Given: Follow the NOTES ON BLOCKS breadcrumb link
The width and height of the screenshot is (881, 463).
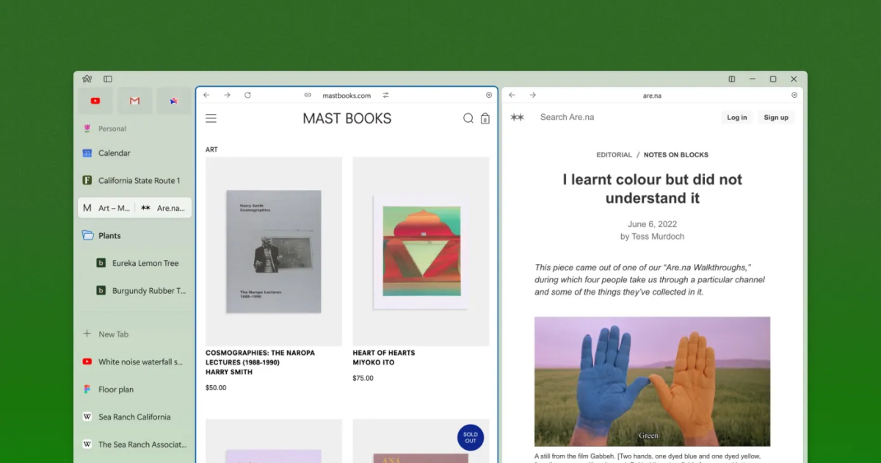Looking at the screenshot, I should tap(676, 155).
